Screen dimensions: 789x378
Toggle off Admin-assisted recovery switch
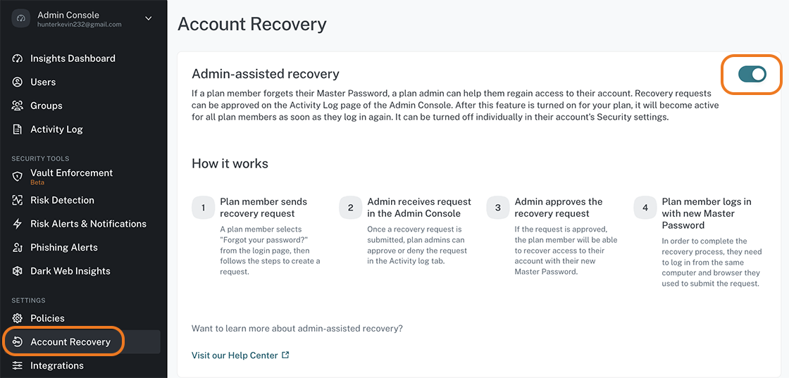click(x=752, y=75)
